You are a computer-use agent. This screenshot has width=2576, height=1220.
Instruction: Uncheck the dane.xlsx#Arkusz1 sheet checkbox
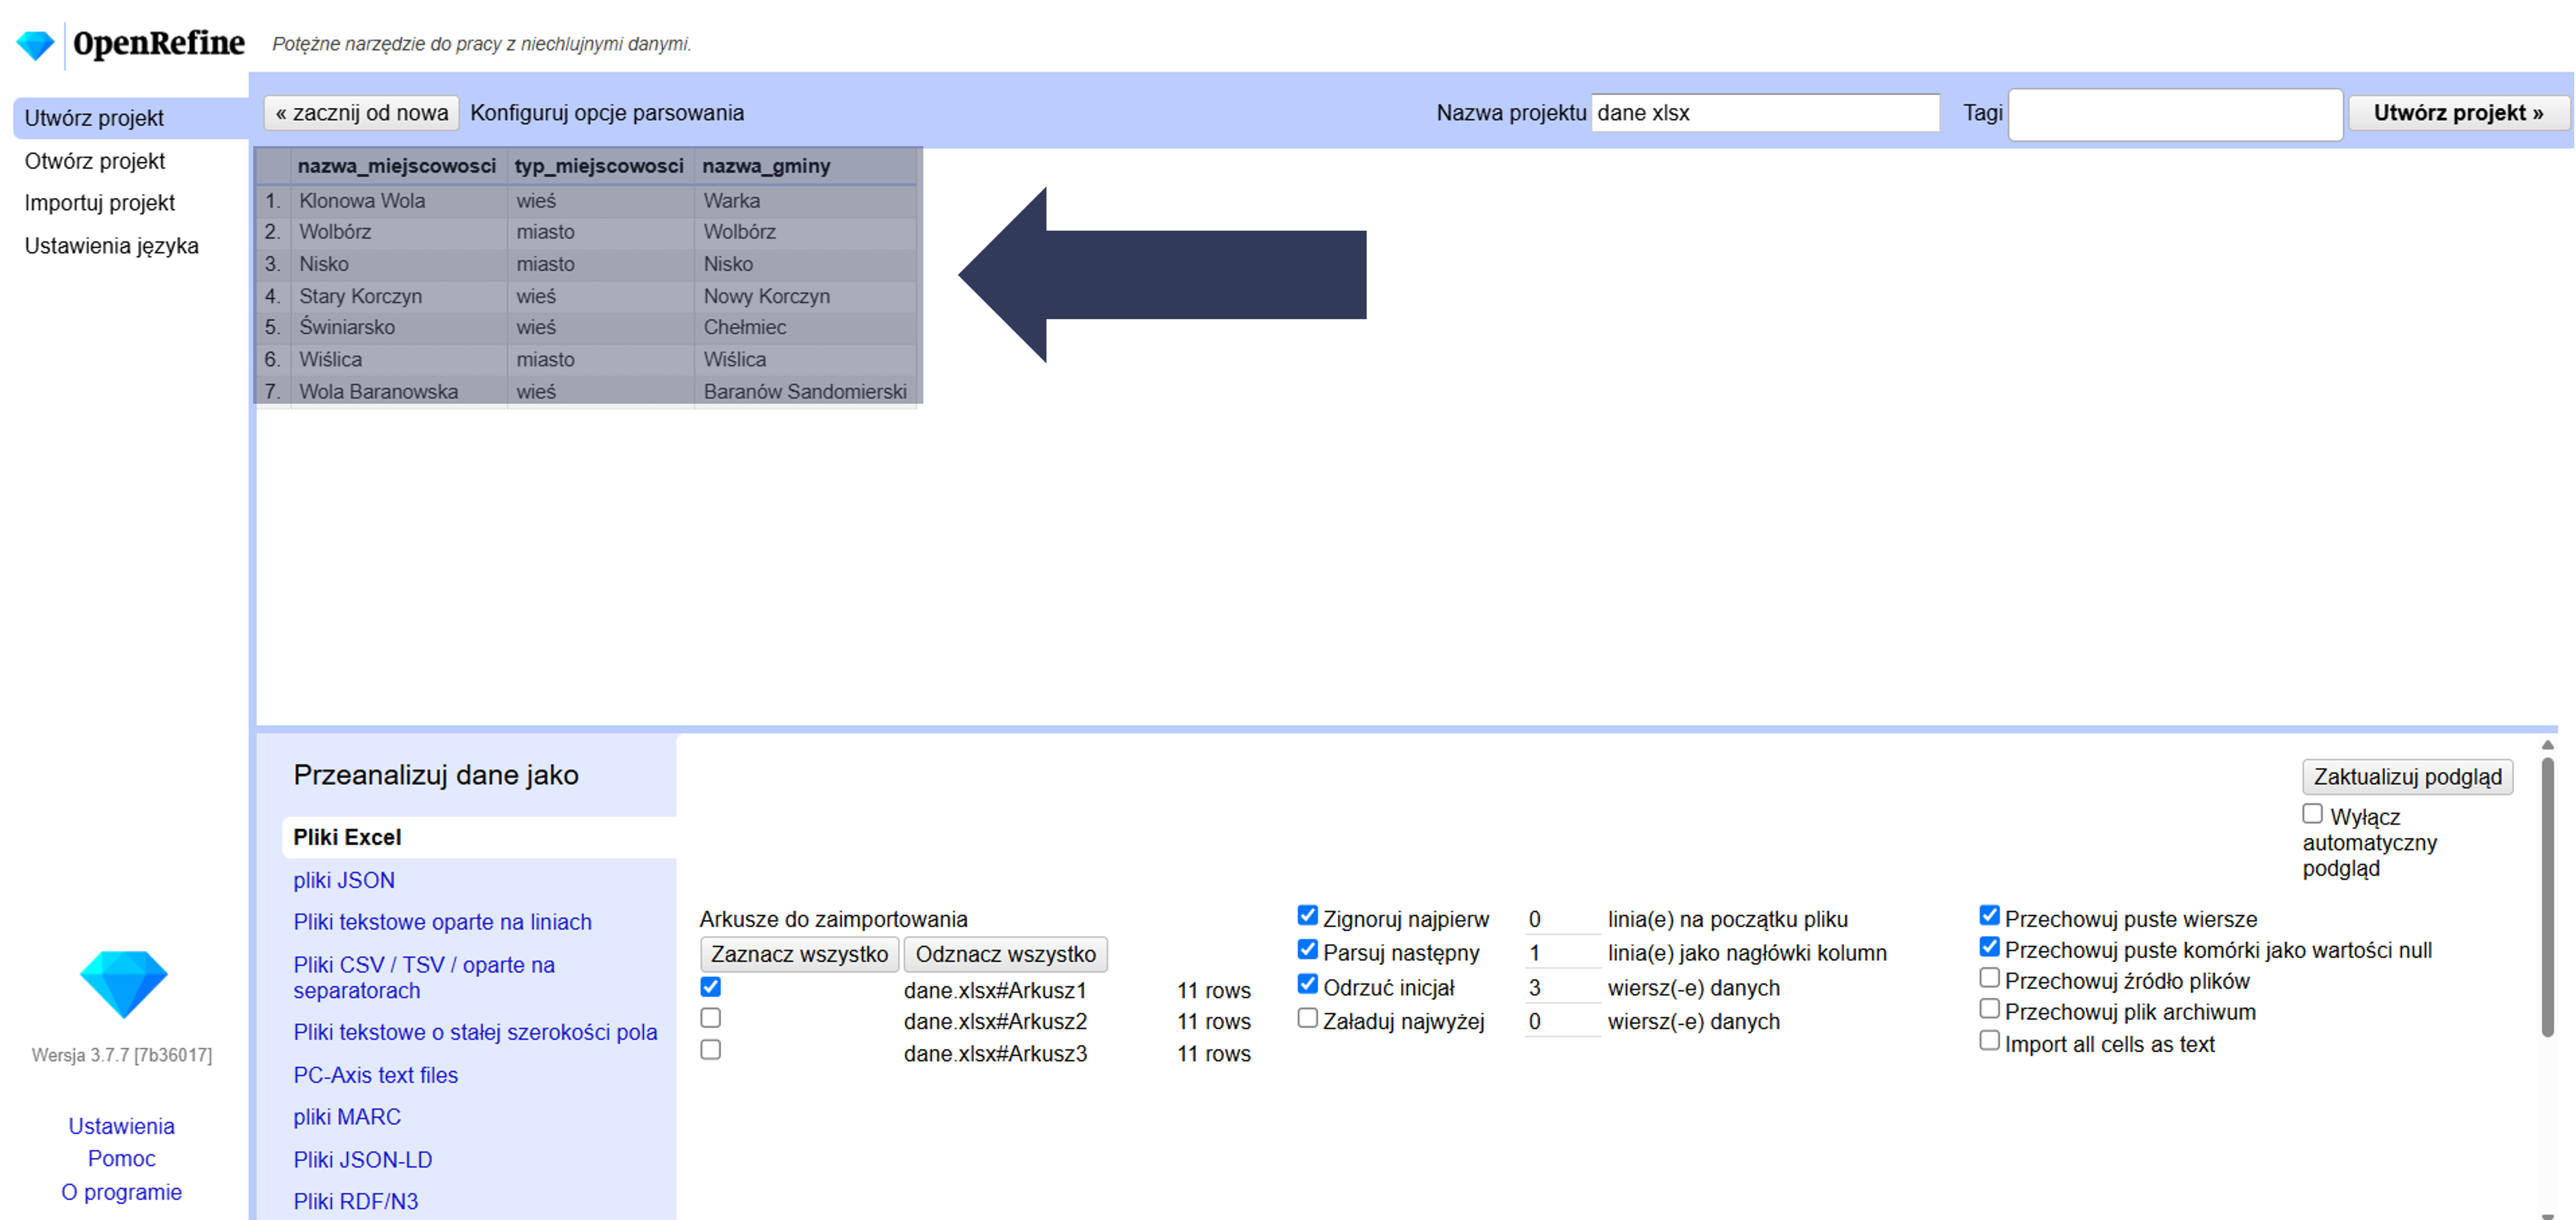[710, 987]
